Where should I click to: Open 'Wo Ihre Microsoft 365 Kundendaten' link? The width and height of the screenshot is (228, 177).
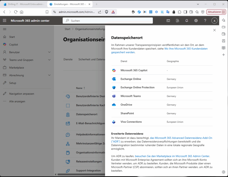(x=159, y=50)
